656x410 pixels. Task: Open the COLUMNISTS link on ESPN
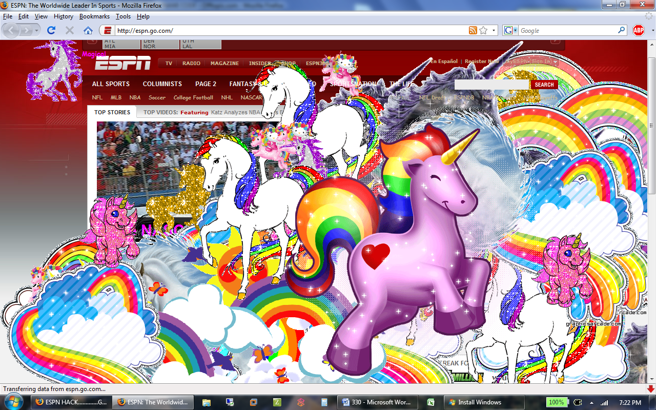pos(162,84)
